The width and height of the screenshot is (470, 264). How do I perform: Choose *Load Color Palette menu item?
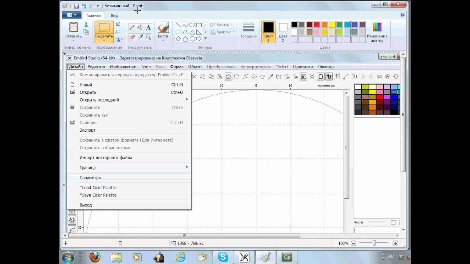pos(129,187)
